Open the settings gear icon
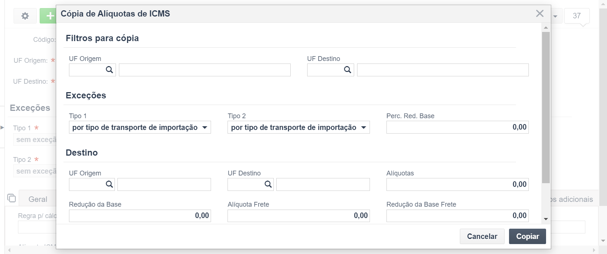This screenshot has width=607, height=254. [x=25, y=16]
